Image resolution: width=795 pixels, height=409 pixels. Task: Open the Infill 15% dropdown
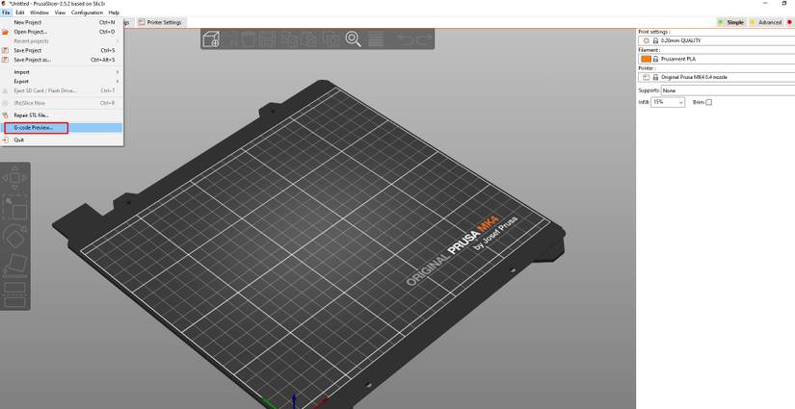pyautogui.click(x=668, y=102)
